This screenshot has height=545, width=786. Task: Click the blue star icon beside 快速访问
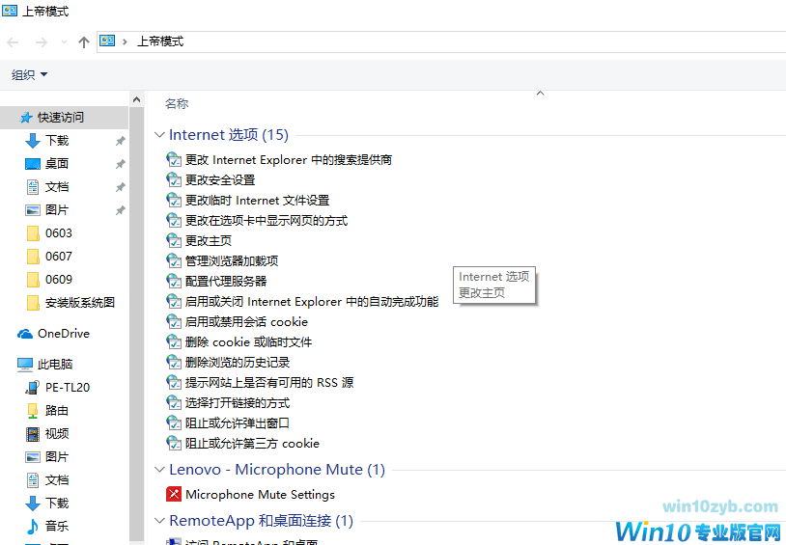pyautogui.click(x=26, y=118)
